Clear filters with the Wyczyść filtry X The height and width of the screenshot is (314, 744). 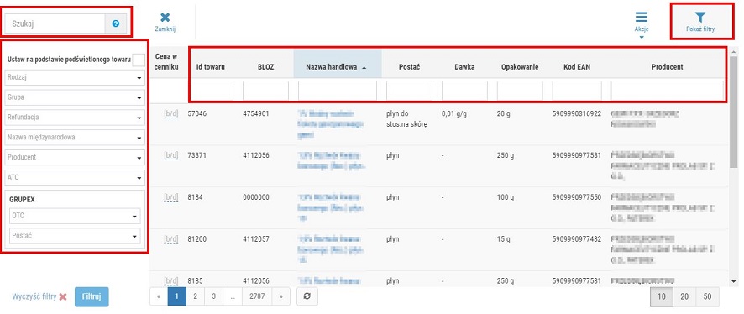63,297
